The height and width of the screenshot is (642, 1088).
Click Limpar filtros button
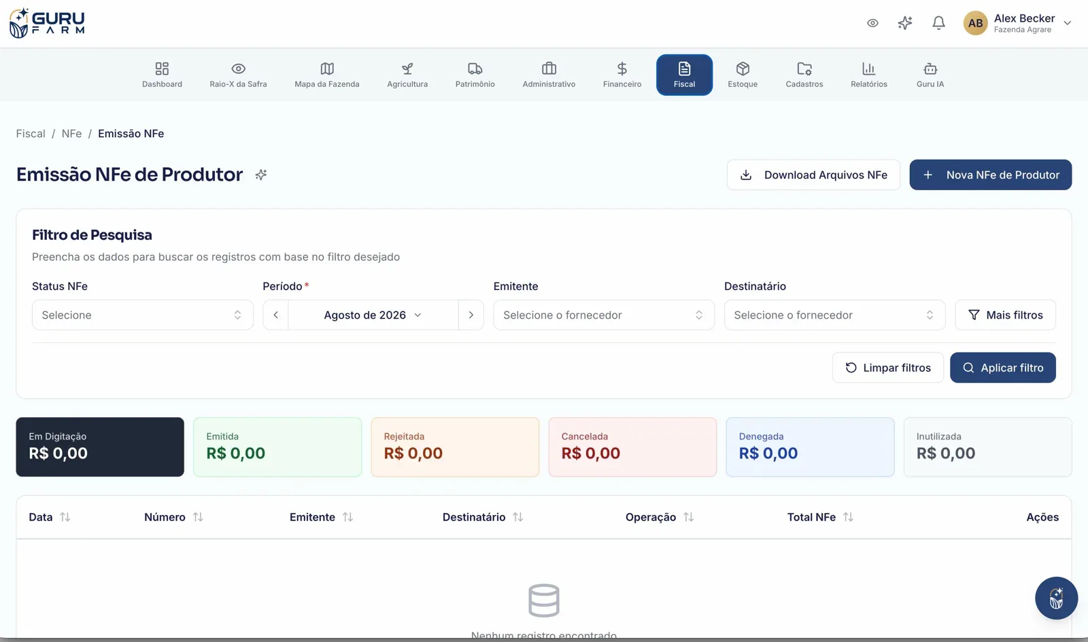888,368
